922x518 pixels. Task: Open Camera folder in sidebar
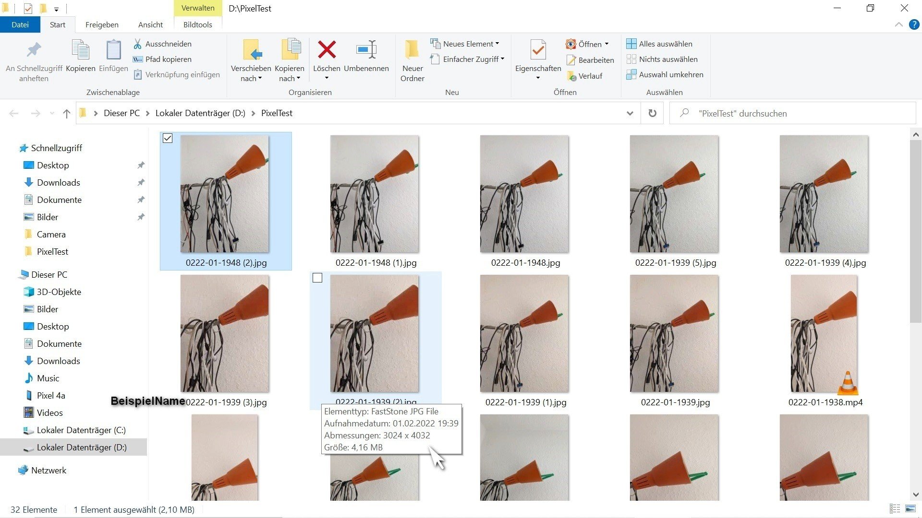[x=51, y=234]
